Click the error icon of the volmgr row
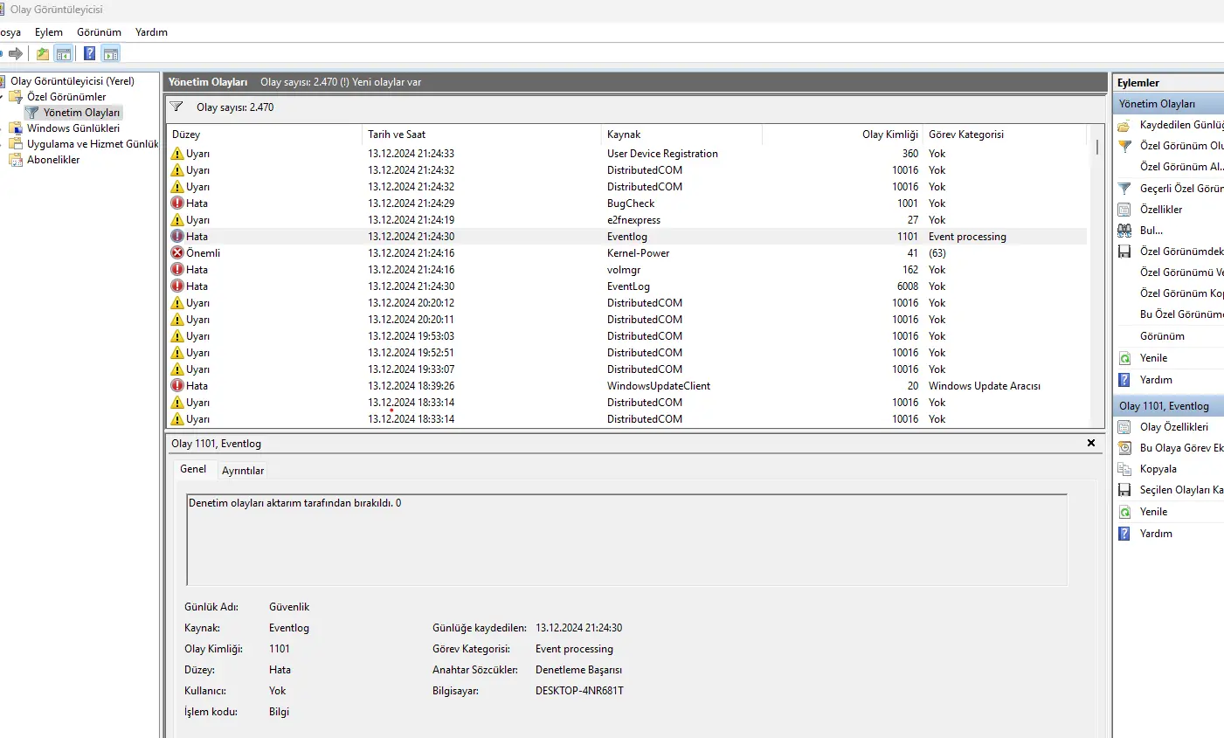Screen dimensions: 1224x738 [x=177, y=270]
